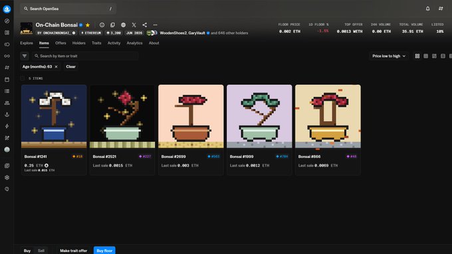Open the OpenSea home logo
The image size is (452, 254).
7,9
